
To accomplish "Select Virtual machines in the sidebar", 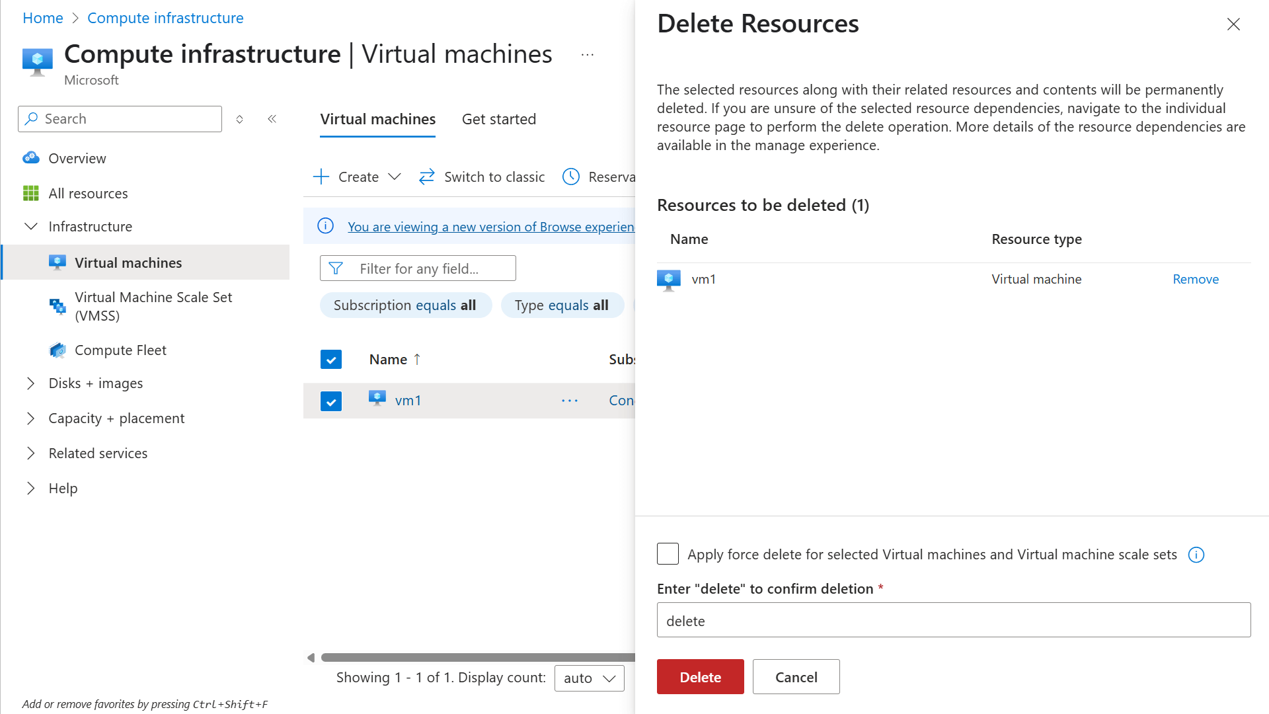I will click(145, 262).
